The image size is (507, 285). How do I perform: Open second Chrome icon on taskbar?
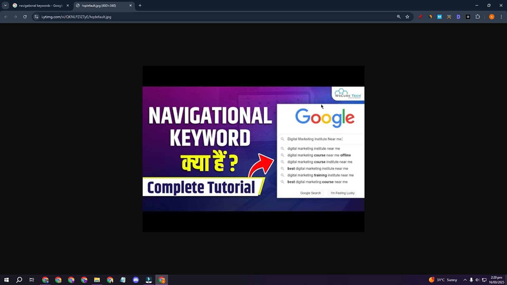click(58, 280)
